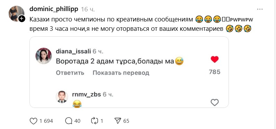This screenshot has width=276, height=129.
Task: Open dominic_phillipp's profile from the username
Action: pyautogui.click(x=54, y=9)
